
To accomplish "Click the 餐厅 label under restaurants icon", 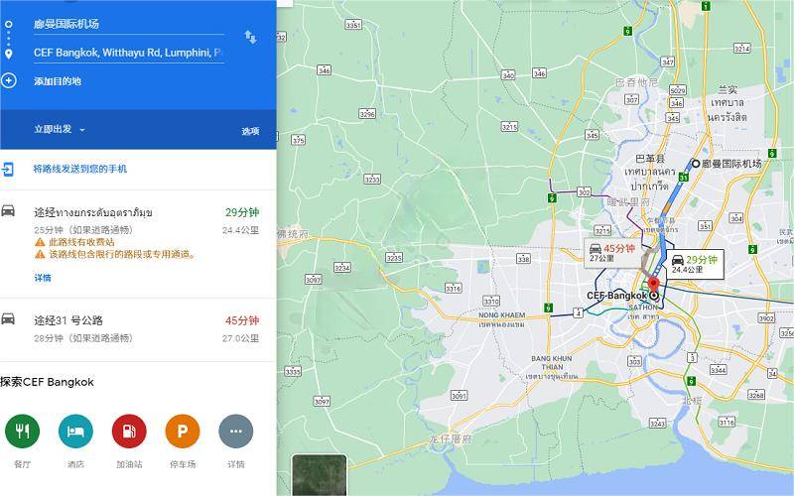I will pos(22,464).
